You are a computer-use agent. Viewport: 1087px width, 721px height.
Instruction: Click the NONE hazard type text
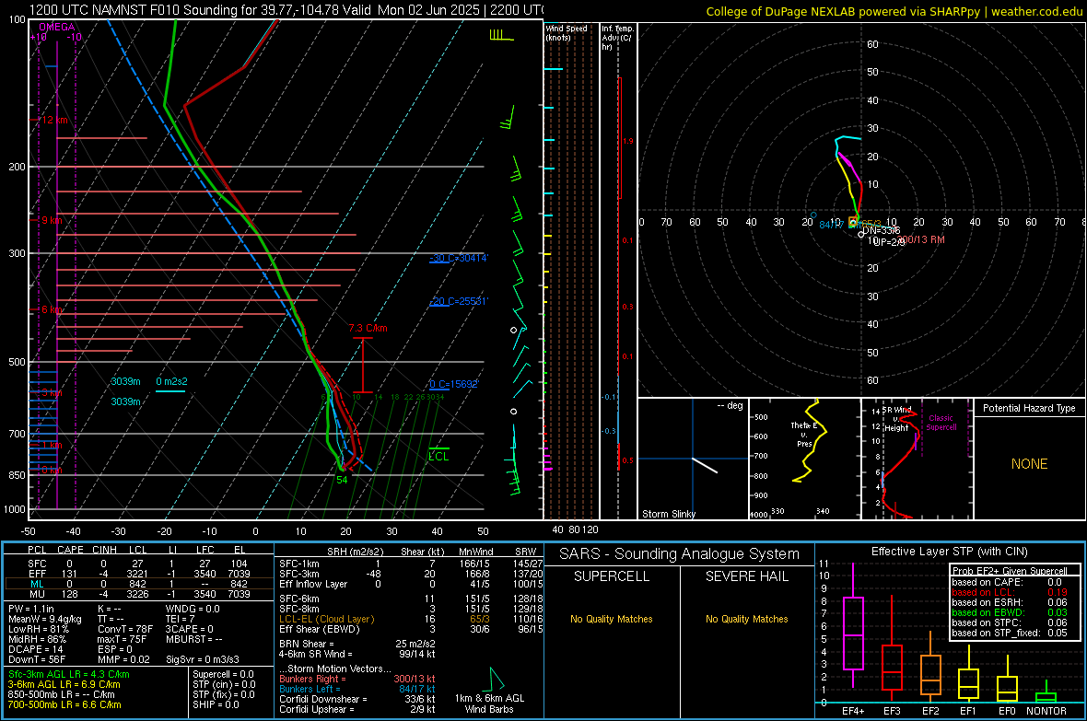[1029, 464]
